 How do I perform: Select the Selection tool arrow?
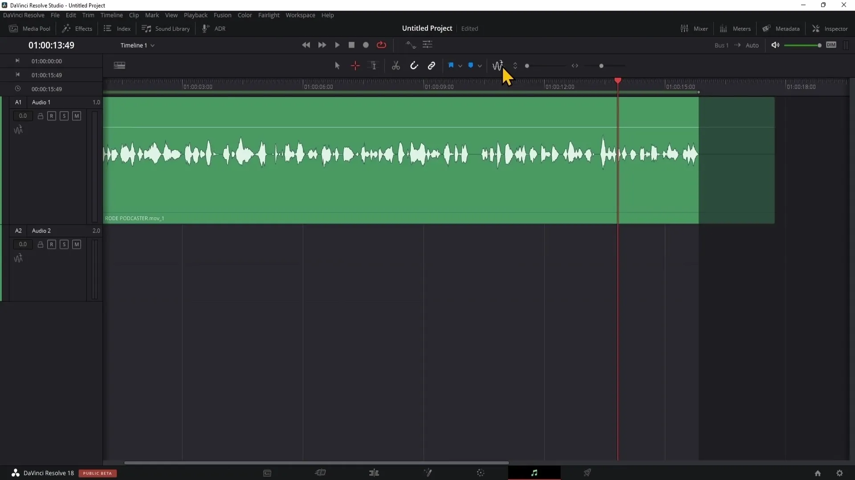pyautogui.click(x=337, y=66)
